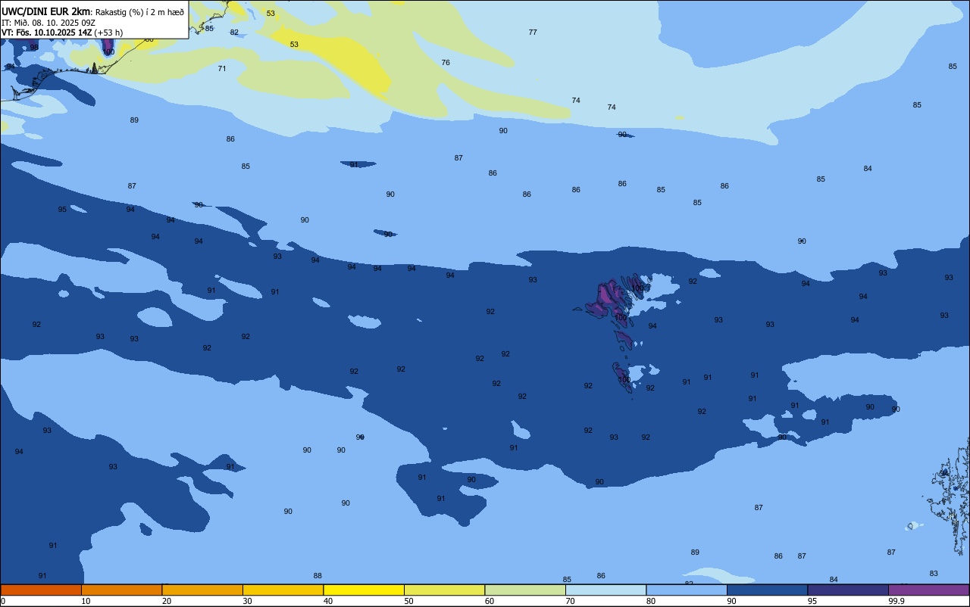Viewport: 970px width, 607px height.
Task: Select the humidity value 76 on the map
Action: (446, 62)
